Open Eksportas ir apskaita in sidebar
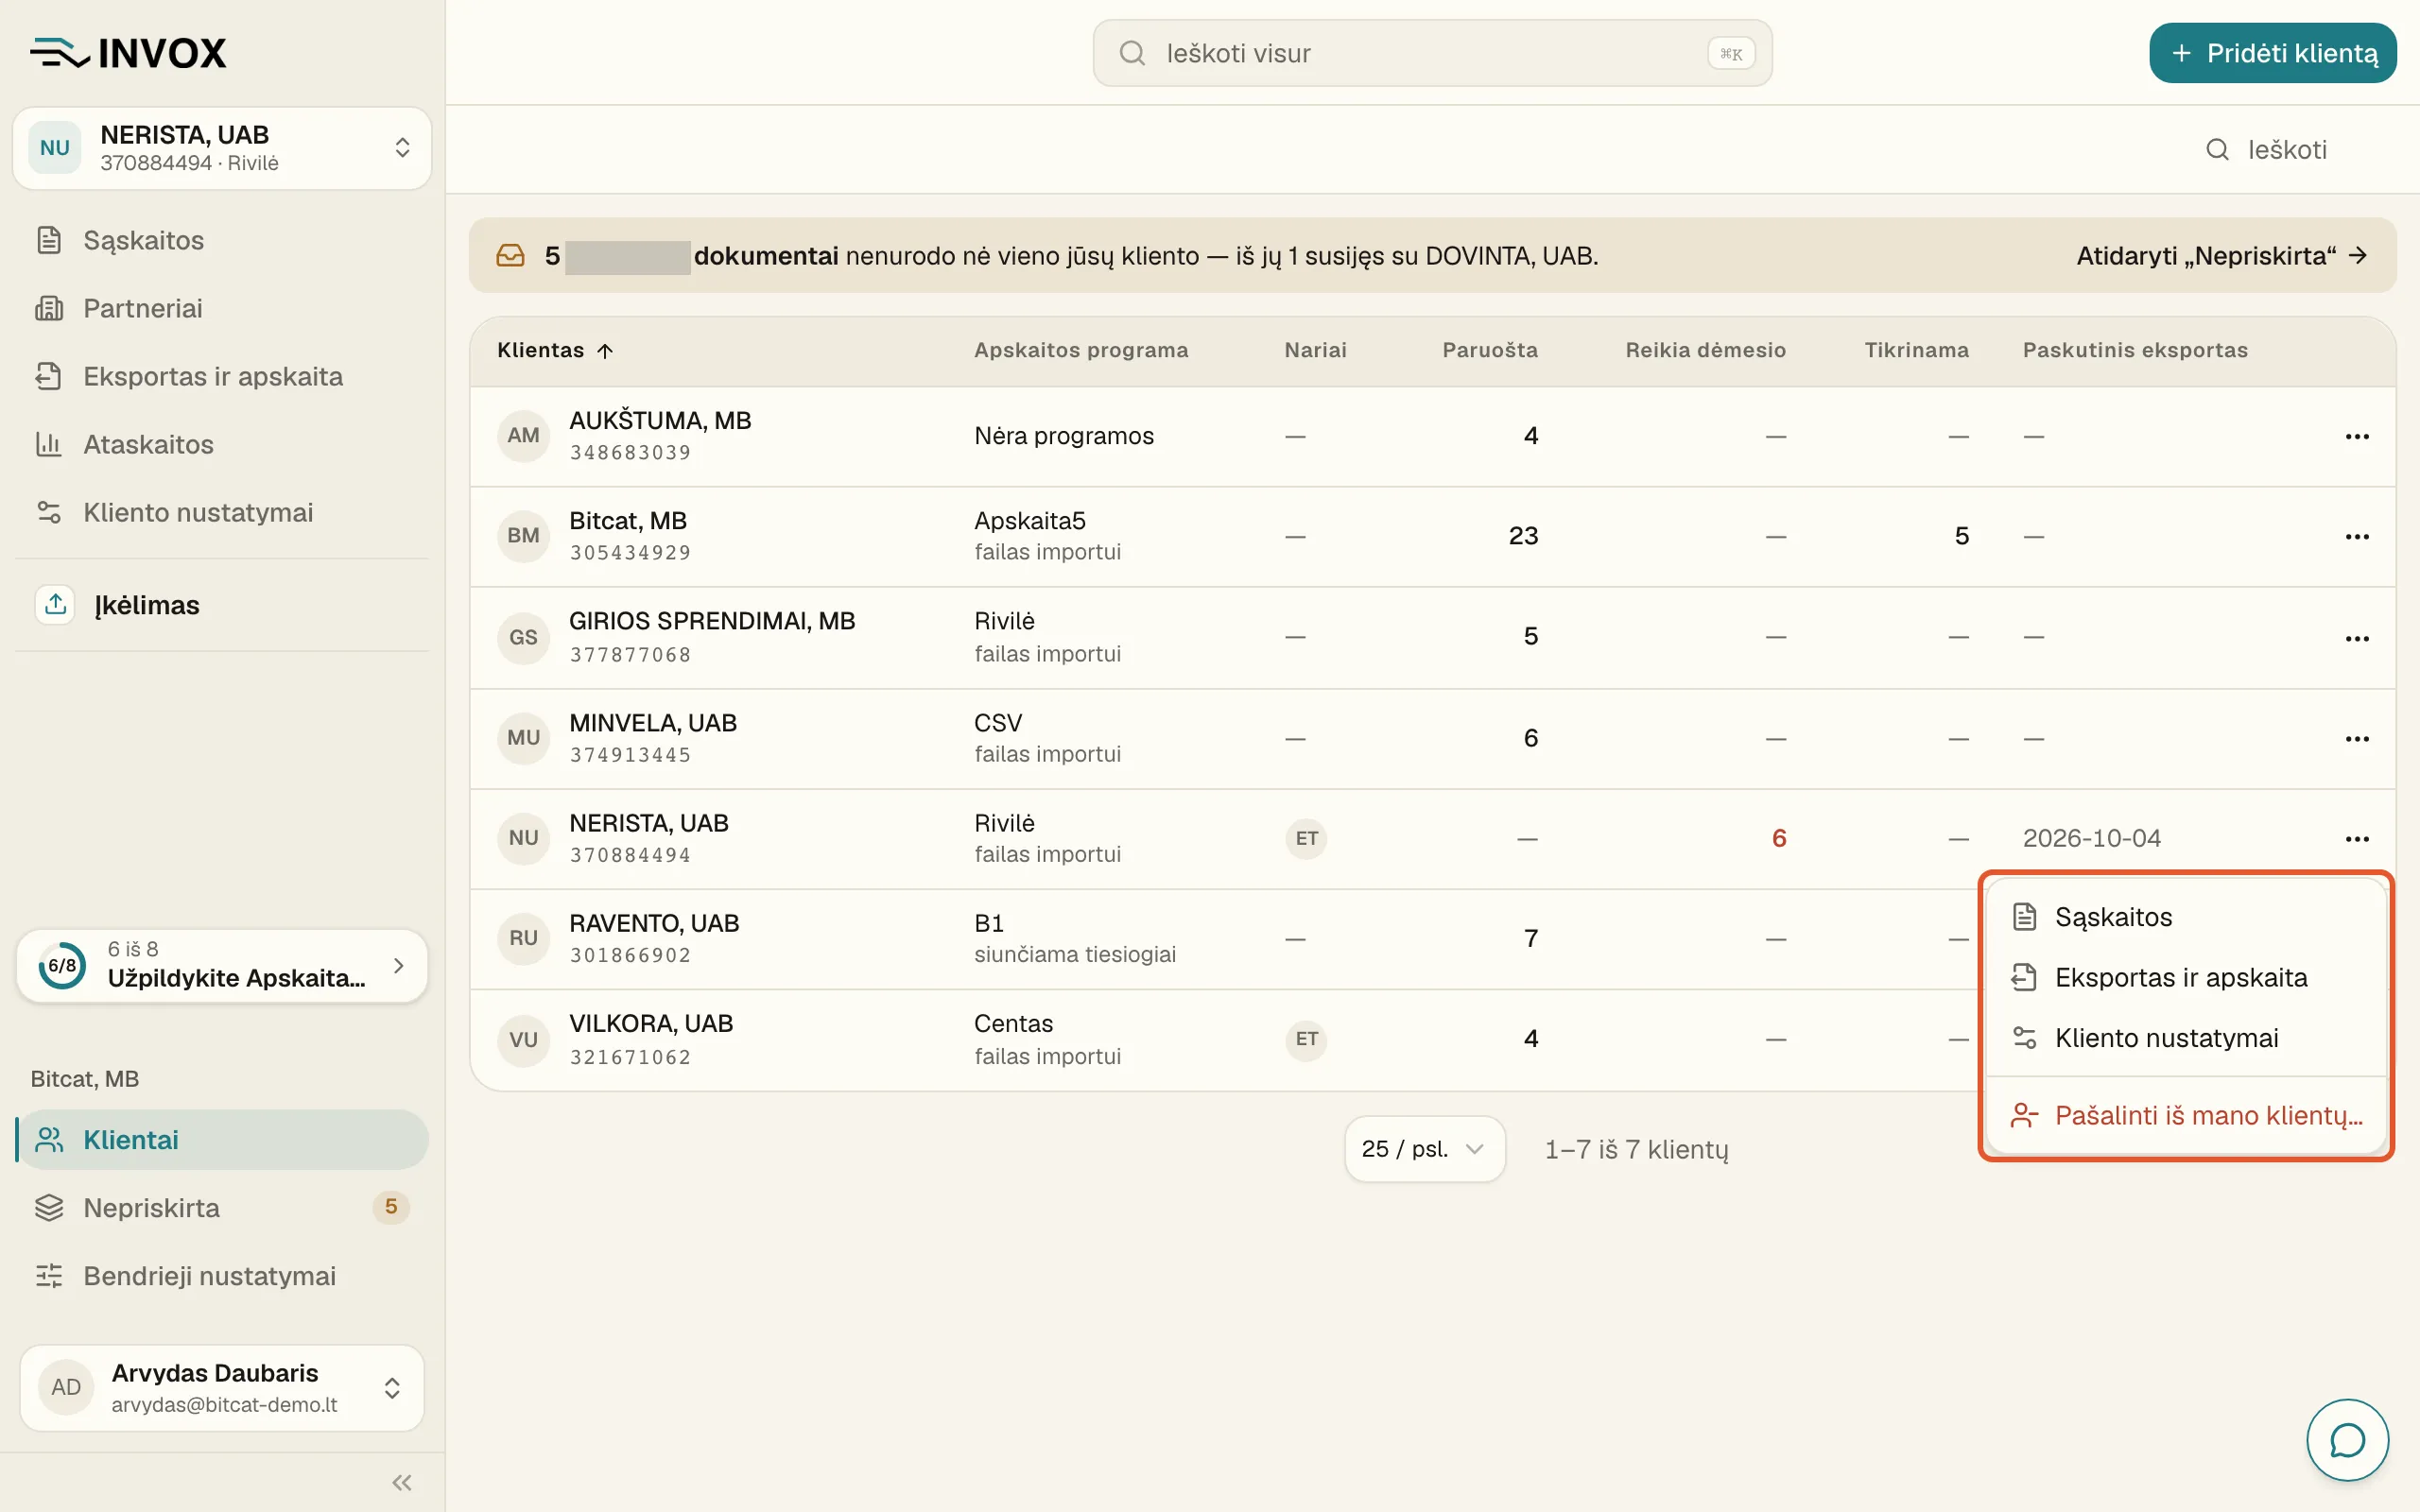This screenshot has height=1512, width=2420. [222, 376]
